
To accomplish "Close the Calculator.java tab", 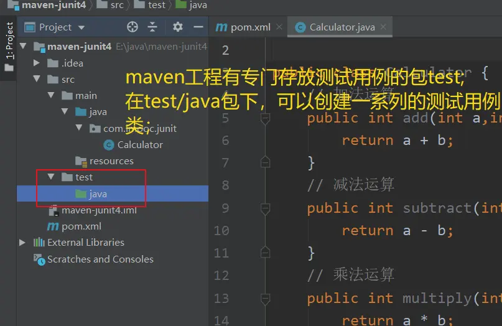I will (x=384, y=27).
